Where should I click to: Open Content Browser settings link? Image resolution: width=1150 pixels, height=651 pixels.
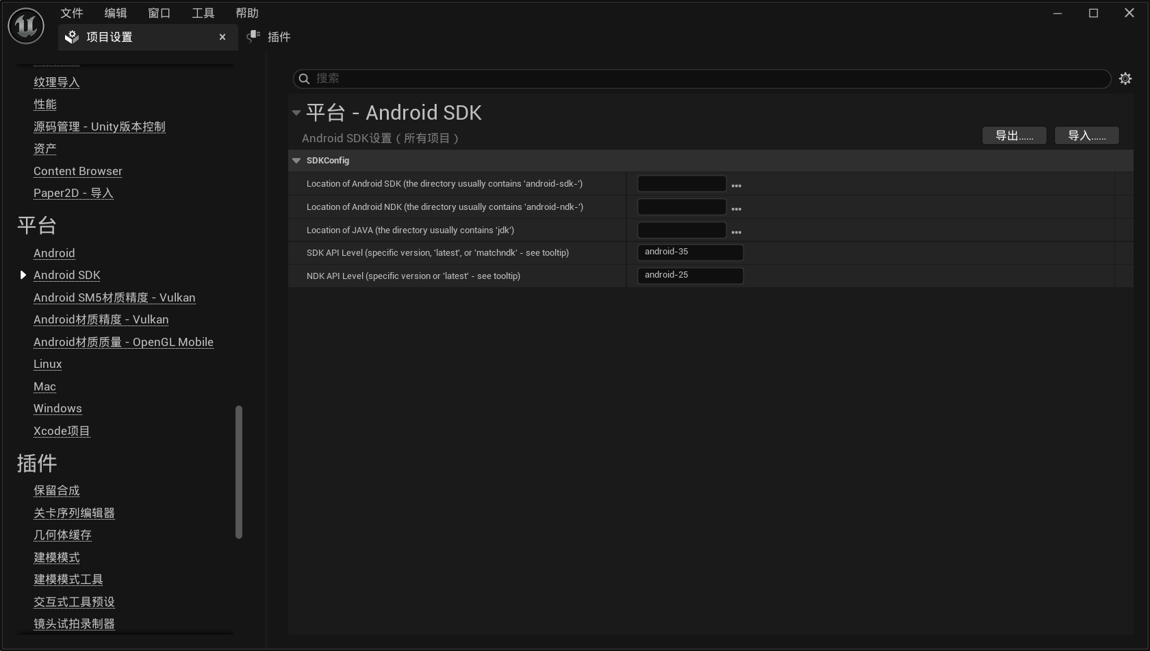click(78, 171)
